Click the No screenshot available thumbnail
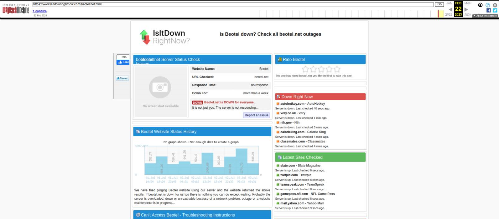Viewport: 499px width, 219px height. tap(161, 92)
